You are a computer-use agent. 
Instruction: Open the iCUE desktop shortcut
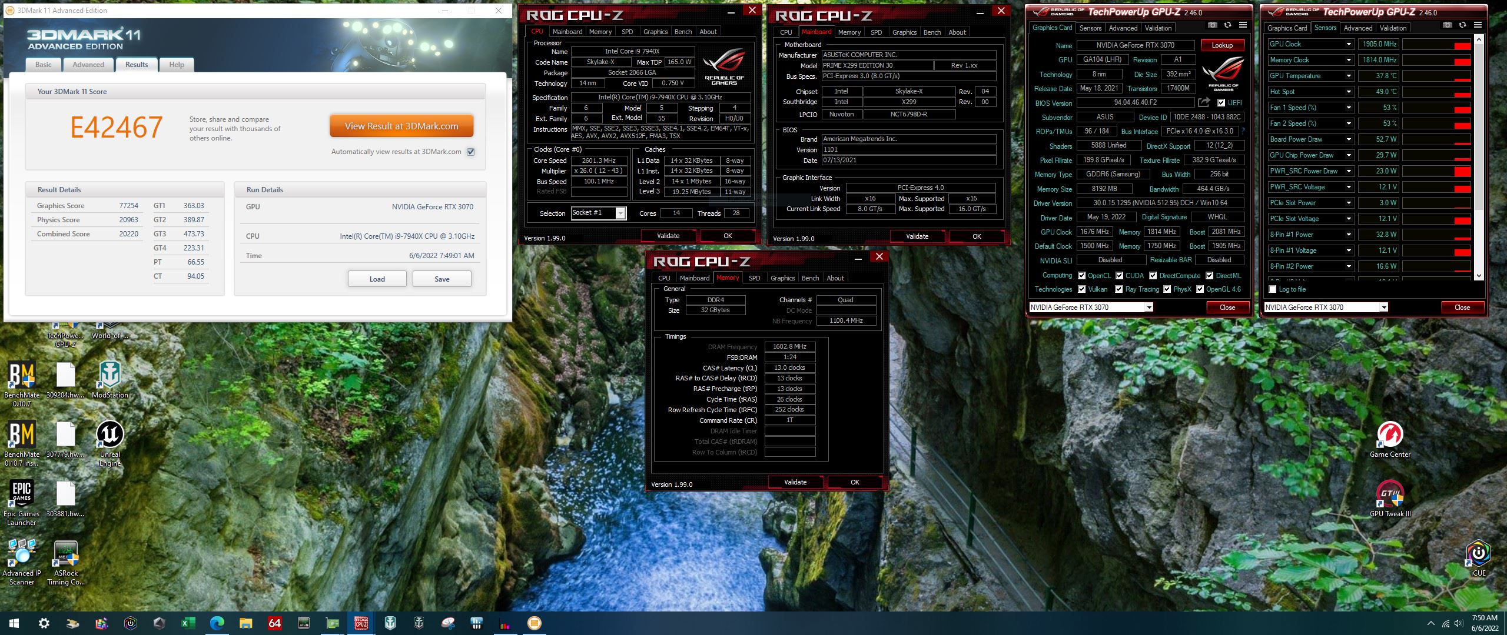point(1478,558)
